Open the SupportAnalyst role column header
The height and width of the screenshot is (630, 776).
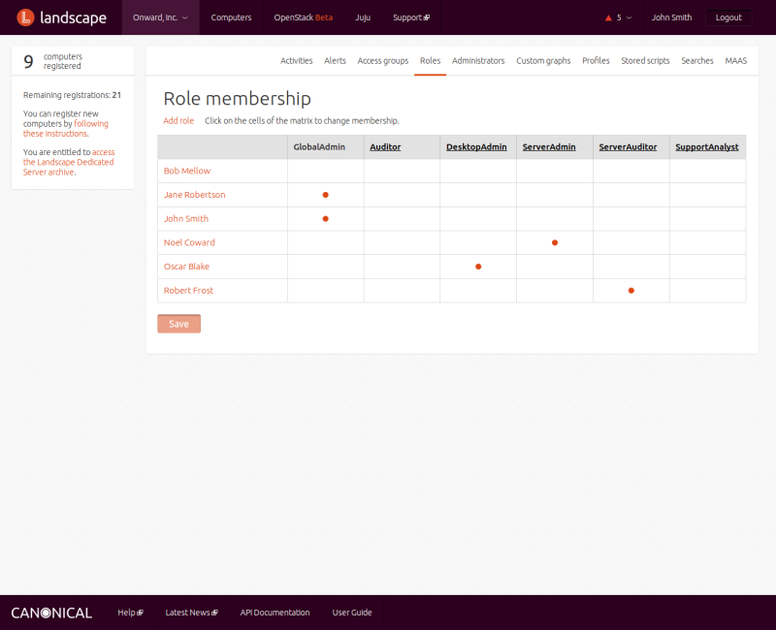(707, 147)
